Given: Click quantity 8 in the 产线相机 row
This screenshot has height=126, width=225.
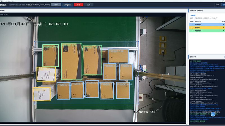Looking at the screenshot, I should coord(223,25).
